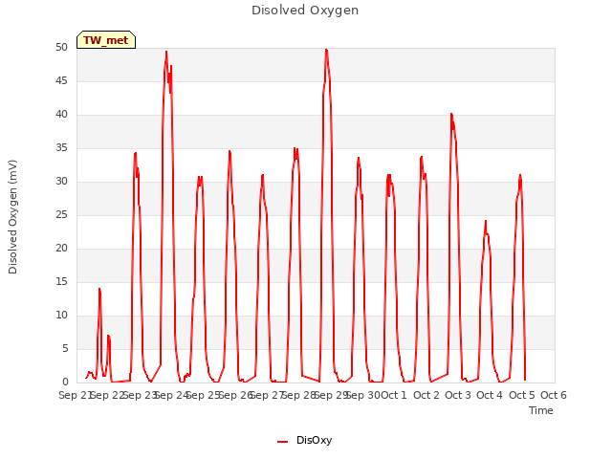
Task: Click the y-axis tick label 35
Action: point(61,147)
